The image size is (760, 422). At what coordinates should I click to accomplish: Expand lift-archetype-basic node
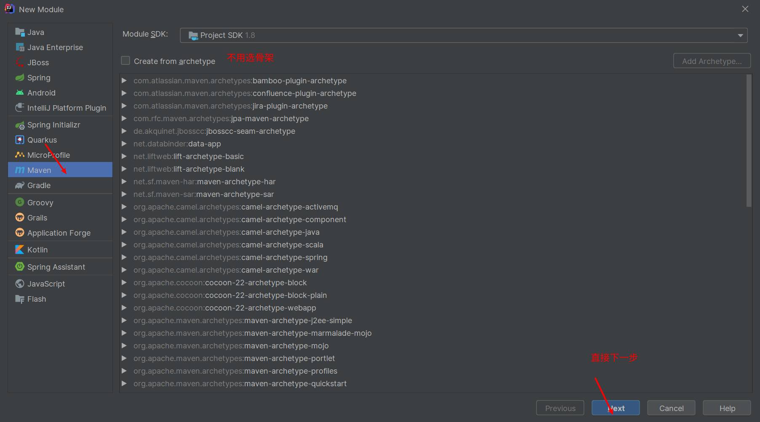(124, 156)
